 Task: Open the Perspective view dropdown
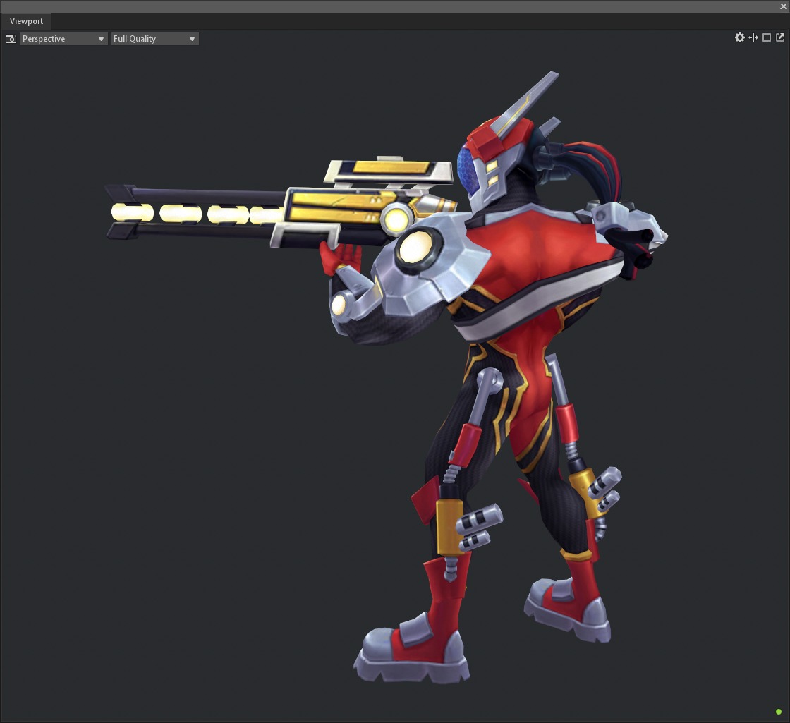[x=63, y=39]
